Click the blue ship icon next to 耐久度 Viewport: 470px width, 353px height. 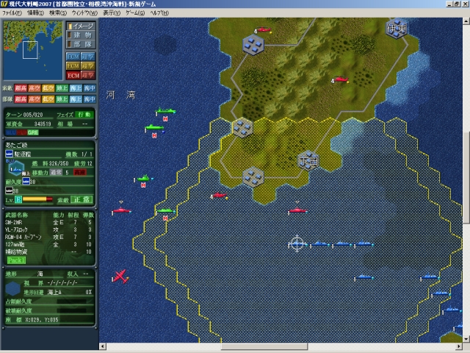26,182
